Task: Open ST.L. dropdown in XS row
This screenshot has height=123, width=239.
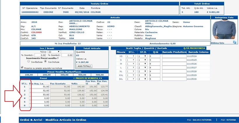Action: click(131, 56)
